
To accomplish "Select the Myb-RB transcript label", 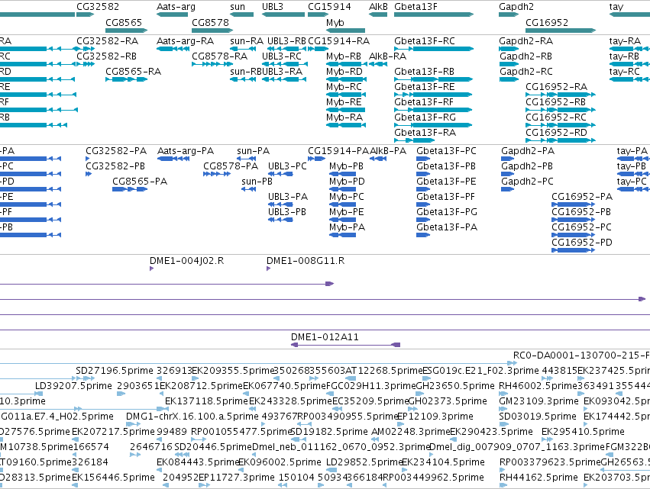I will 344,56.
